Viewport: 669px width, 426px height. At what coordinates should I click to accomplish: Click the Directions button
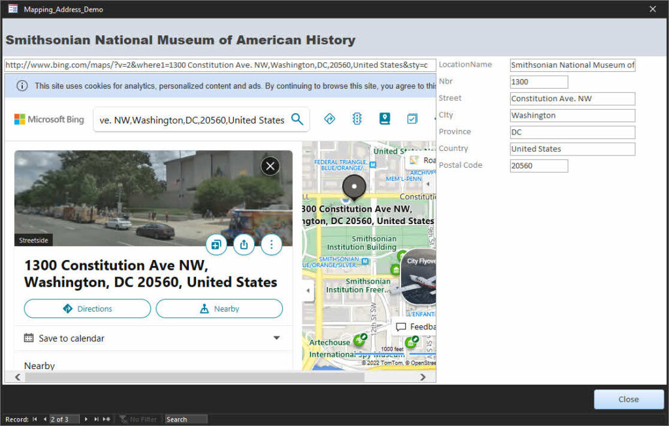[88, 308]
